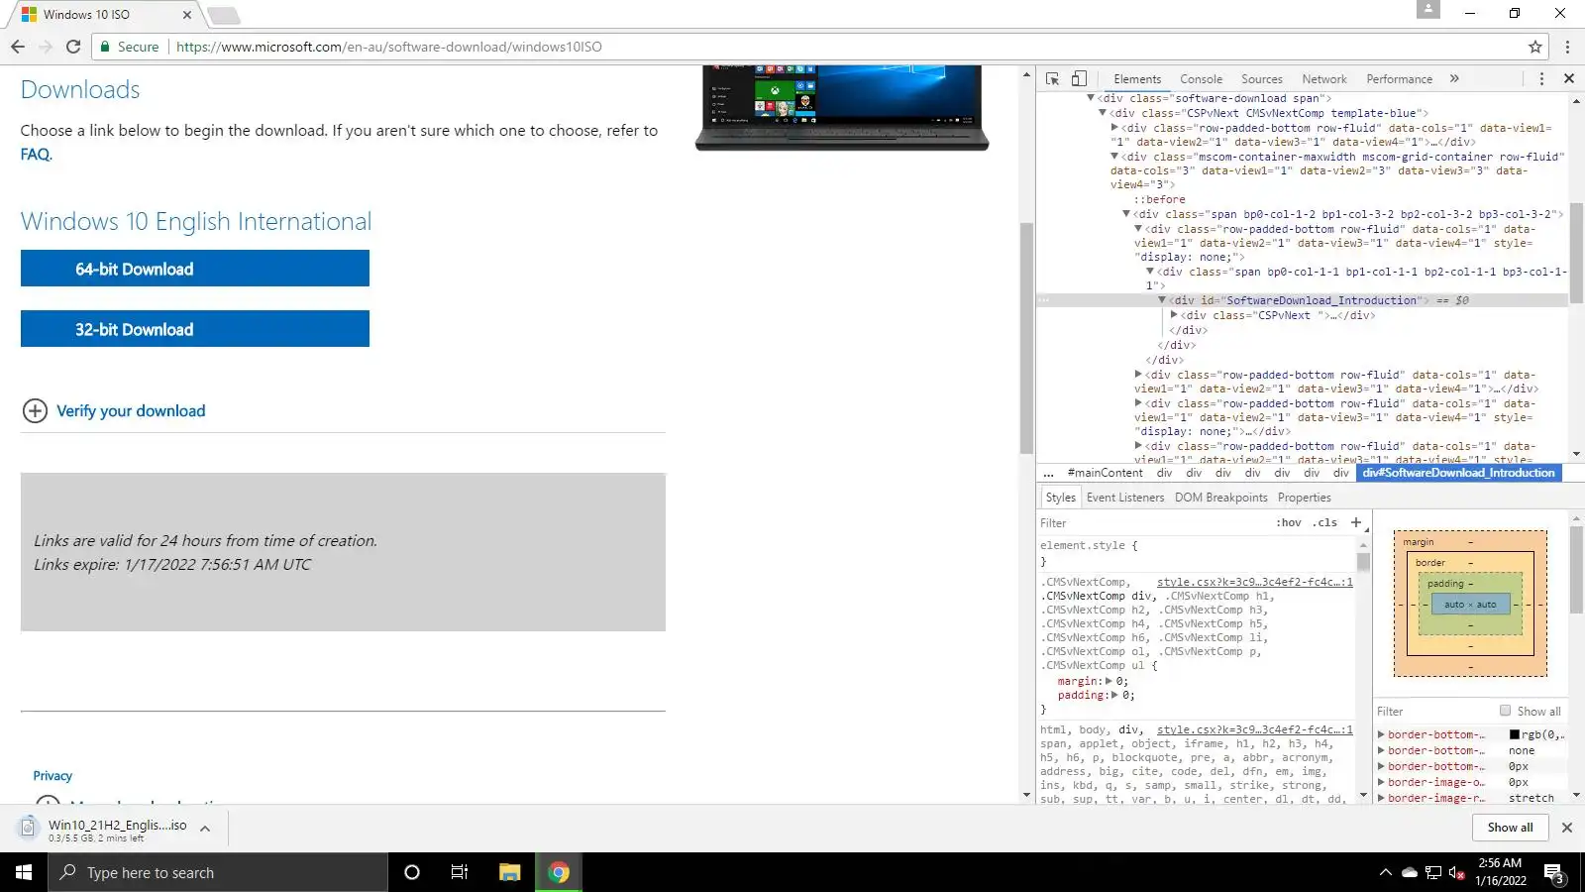
Task: Click the Verify your download link
Action: (x=131, y=411)
